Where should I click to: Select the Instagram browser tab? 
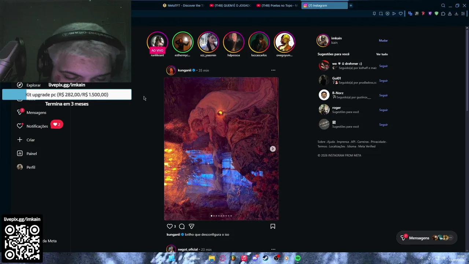click(x=324, y=5)
